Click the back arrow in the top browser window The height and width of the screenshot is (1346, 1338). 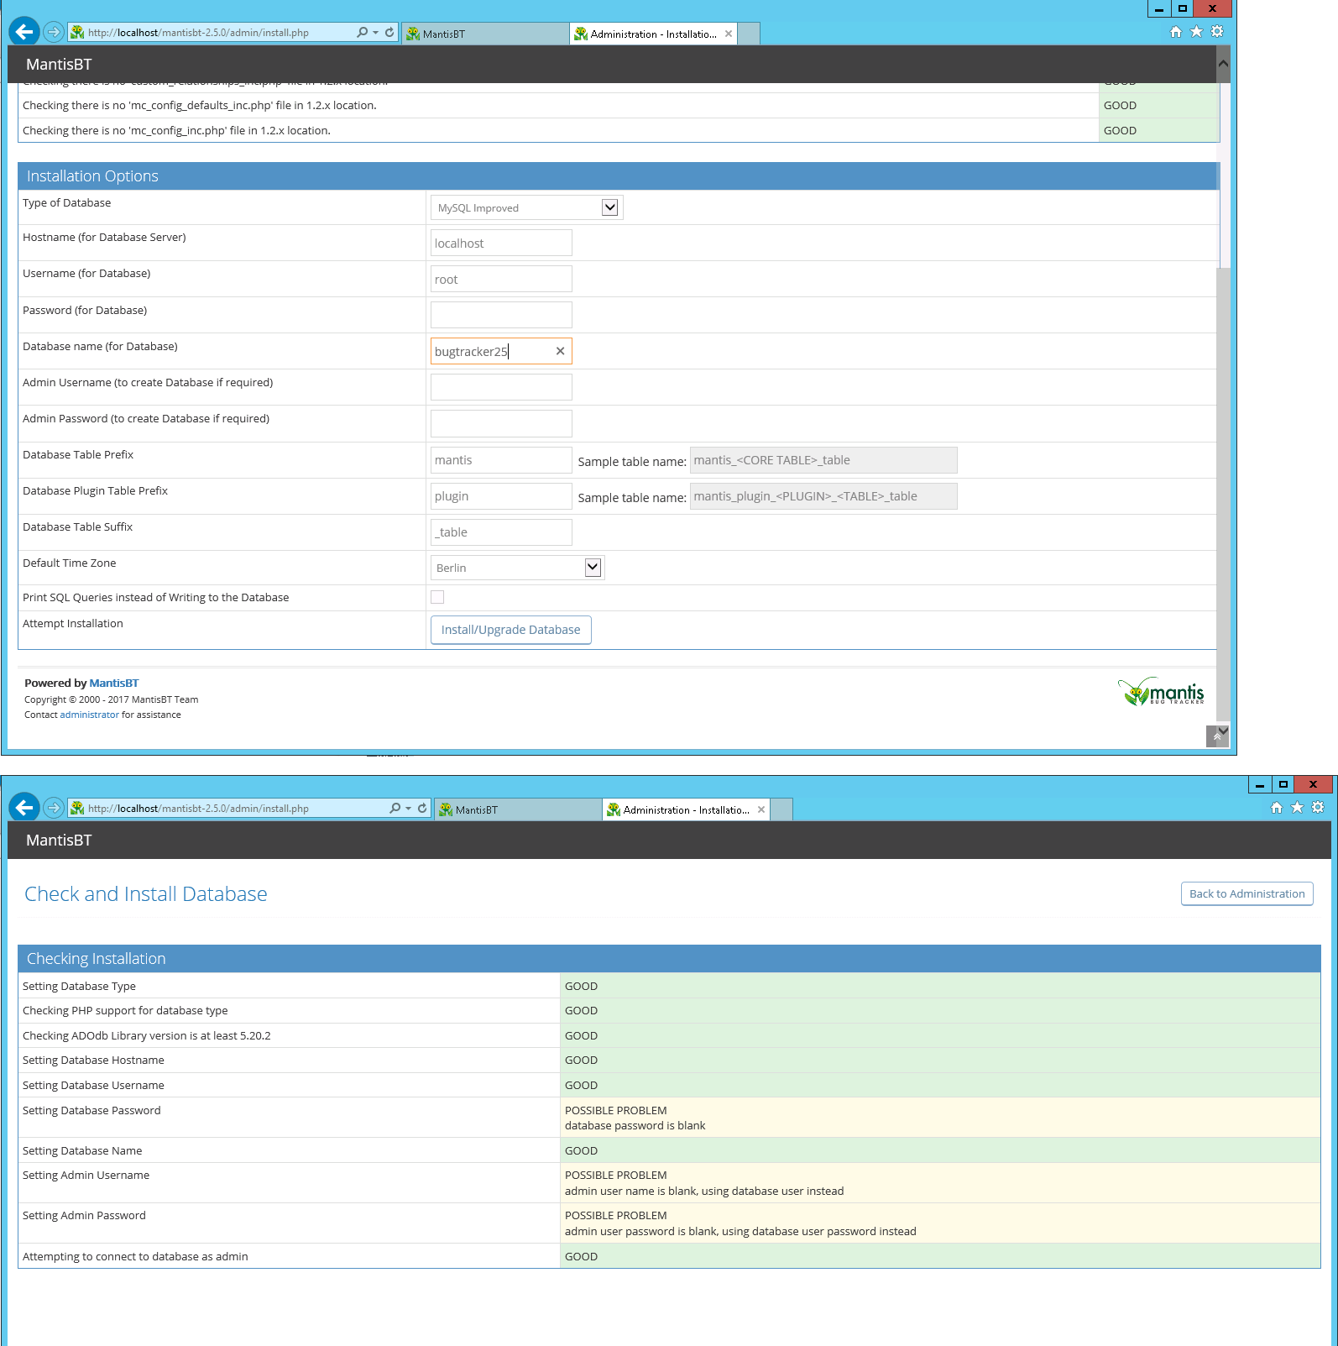pos(24,32)
